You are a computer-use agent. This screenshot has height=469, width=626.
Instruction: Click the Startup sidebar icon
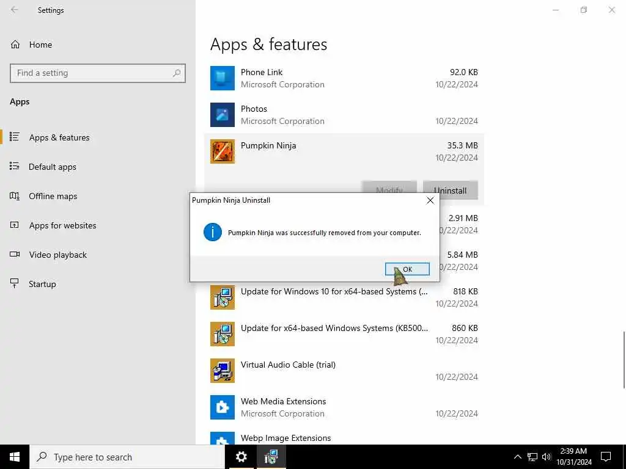pyautogui.click(x=15, y=283)
